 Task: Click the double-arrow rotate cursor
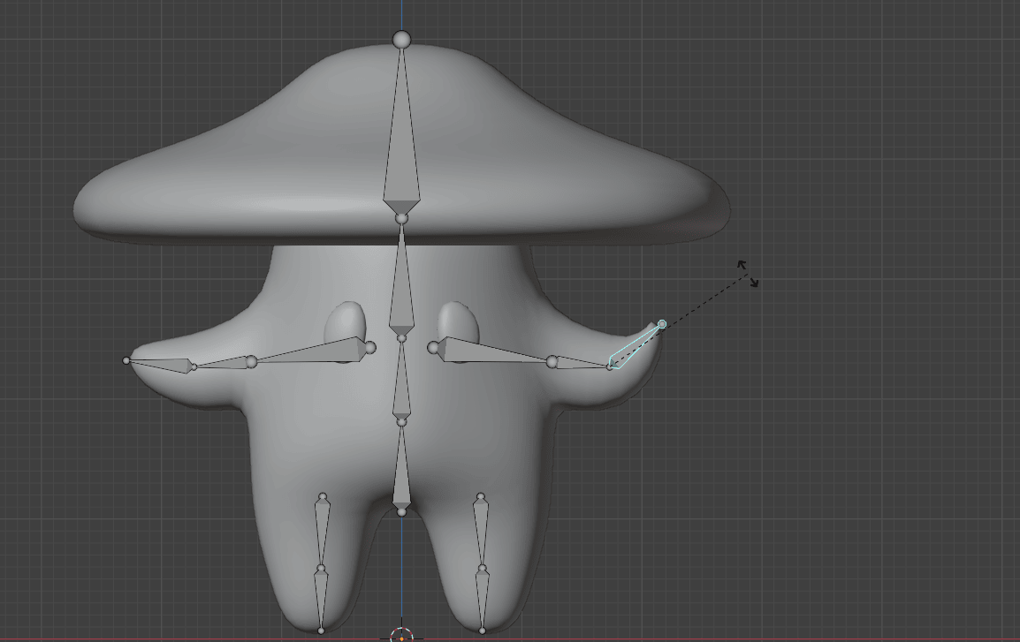[748, 273]
